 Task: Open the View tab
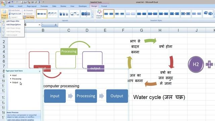[72, 6]
